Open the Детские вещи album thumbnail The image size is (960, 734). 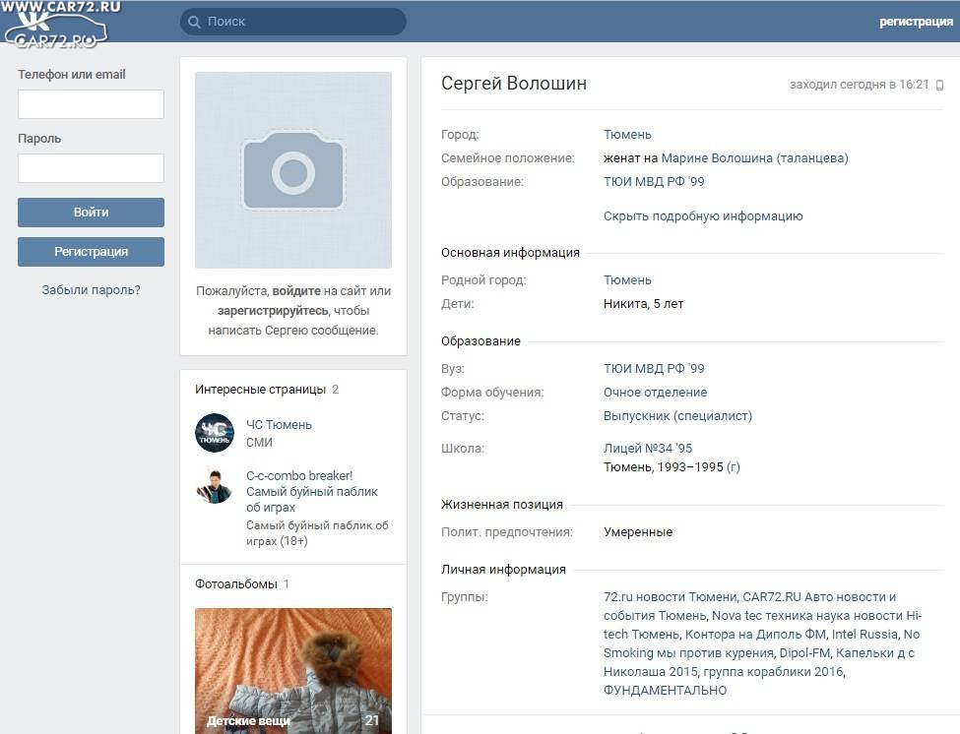point(293,670)
